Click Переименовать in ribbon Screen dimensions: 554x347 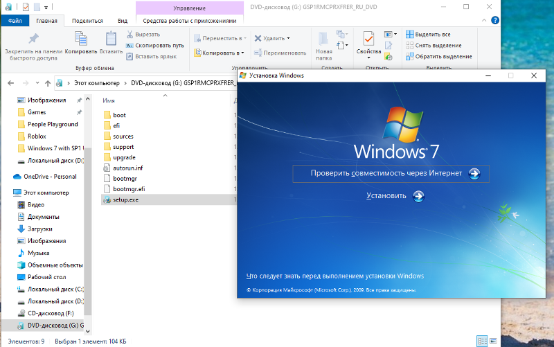(280, 53)
